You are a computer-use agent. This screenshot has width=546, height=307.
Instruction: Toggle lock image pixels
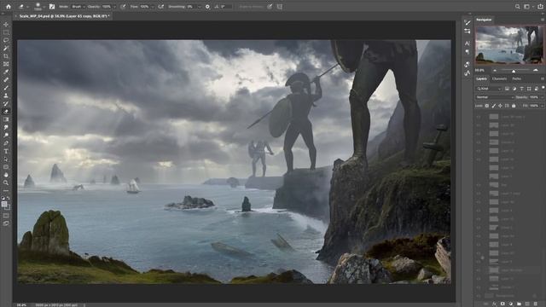click(x=493, y=106)
